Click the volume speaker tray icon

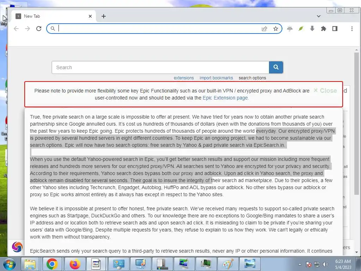(x=325, y=264)
